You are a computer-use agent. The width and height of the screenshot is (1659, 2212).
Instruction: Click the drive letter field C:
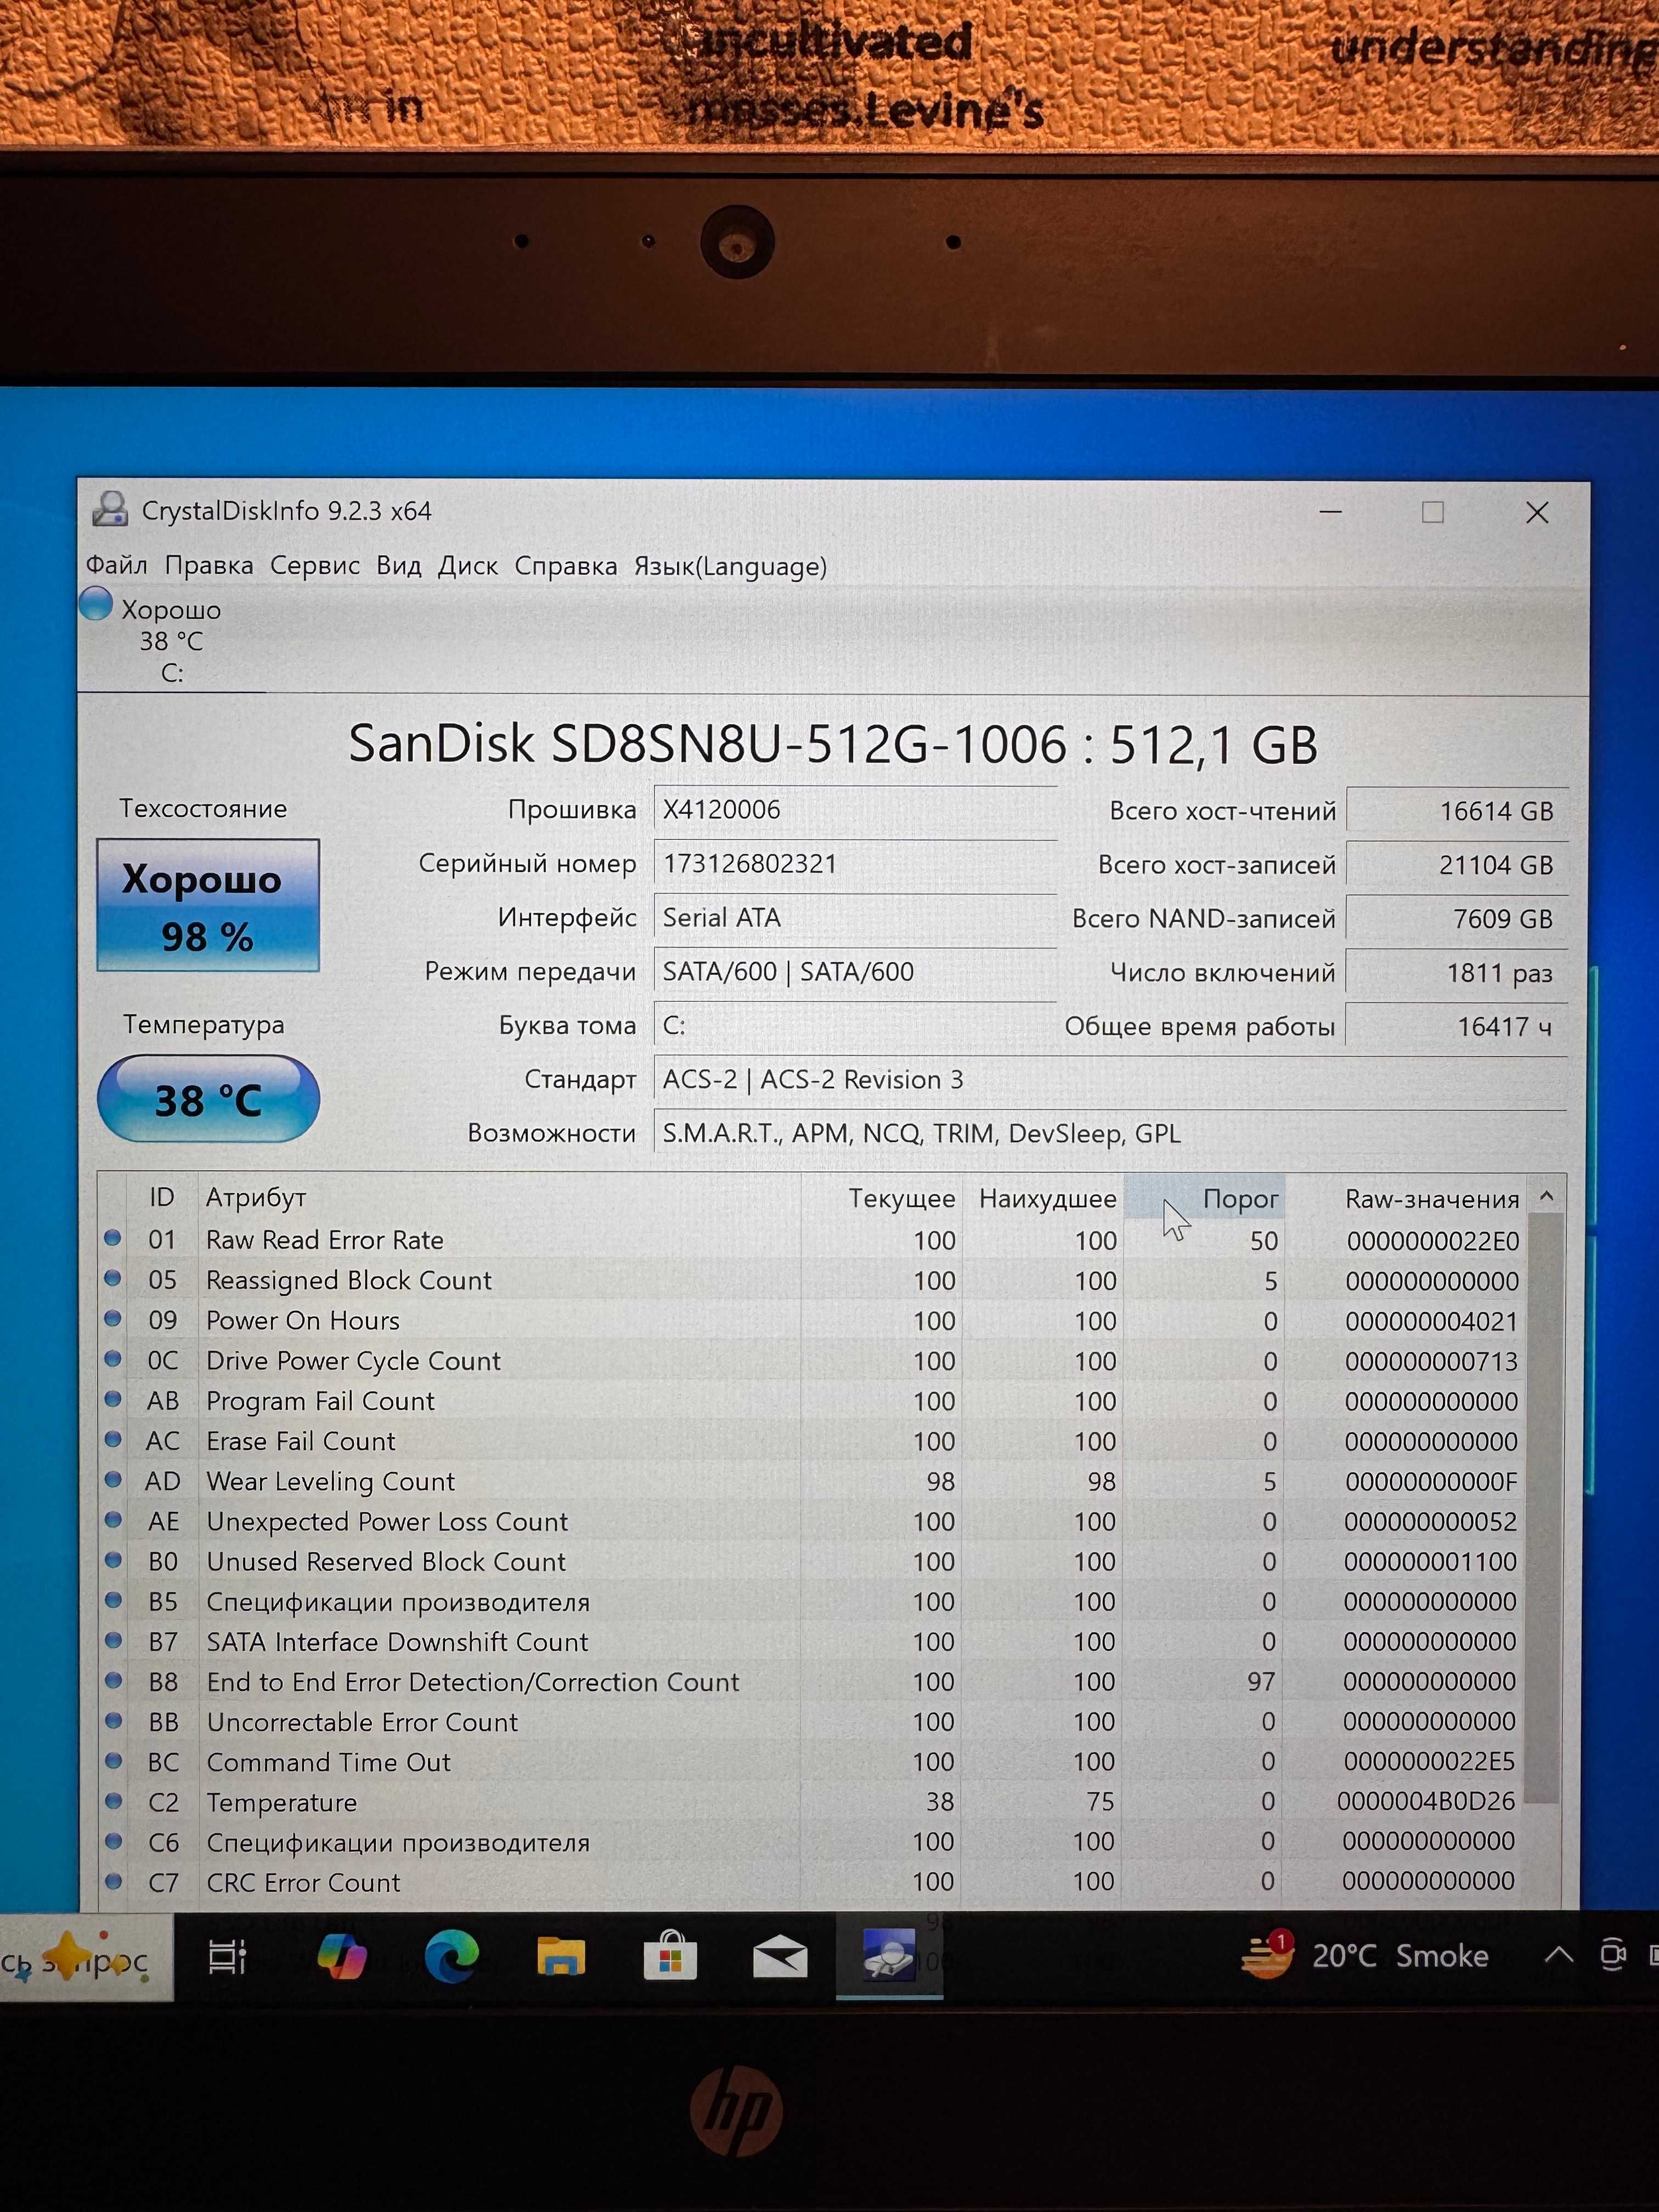(855, 1026)
